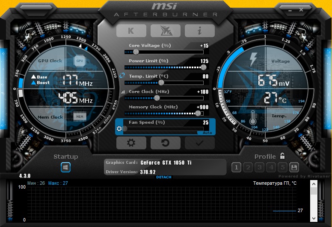
Task: Click the Temp. Limit slider handle
Action: (161, 82)
